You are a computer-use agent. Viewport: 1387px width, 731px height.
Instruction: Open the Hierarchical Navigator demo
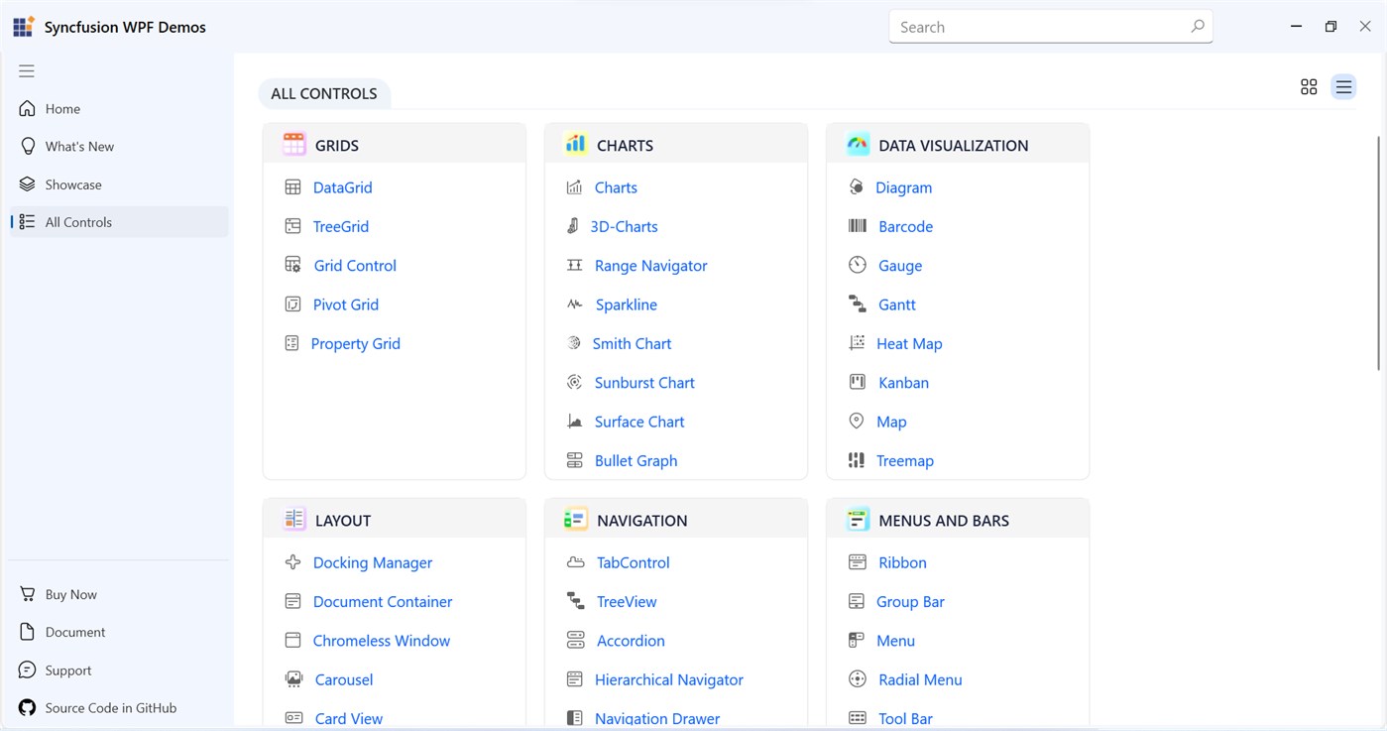pos(669,680)
